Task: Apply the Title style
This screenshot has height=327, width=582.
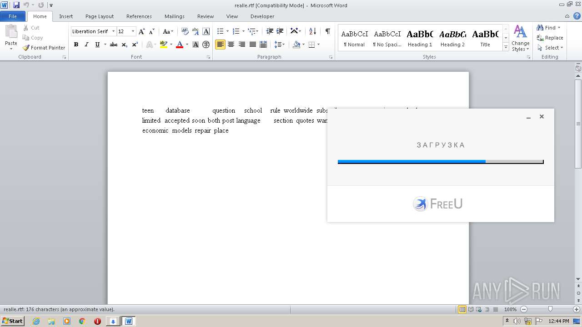Action: coord(485,38)
